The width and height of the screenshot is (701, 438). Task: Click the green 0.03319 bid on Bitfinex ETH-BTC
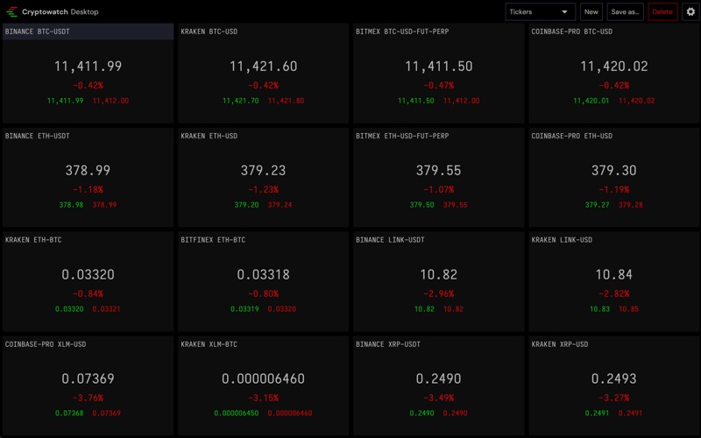(x=244, y=309)
